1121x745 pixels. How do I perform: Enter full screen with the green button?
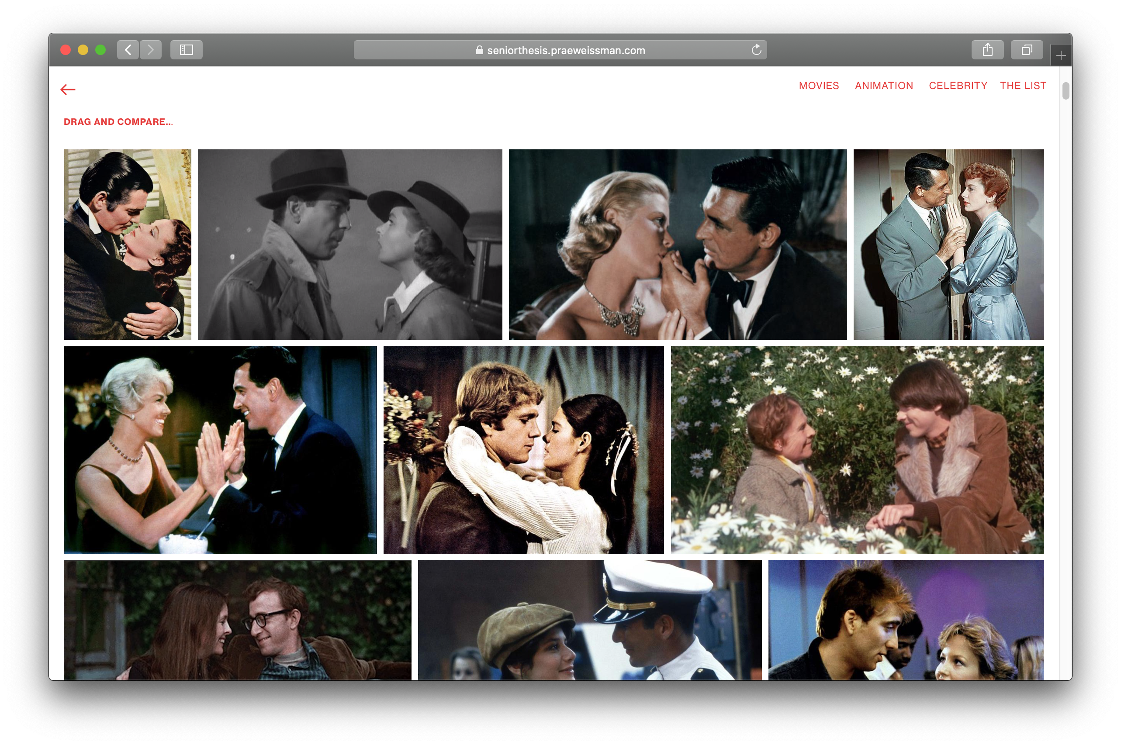click(x=100, y=50)
